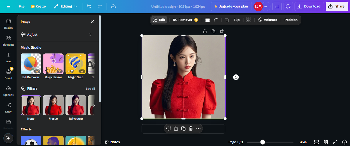Click the rotate handle beside image

tap(236, 77)
